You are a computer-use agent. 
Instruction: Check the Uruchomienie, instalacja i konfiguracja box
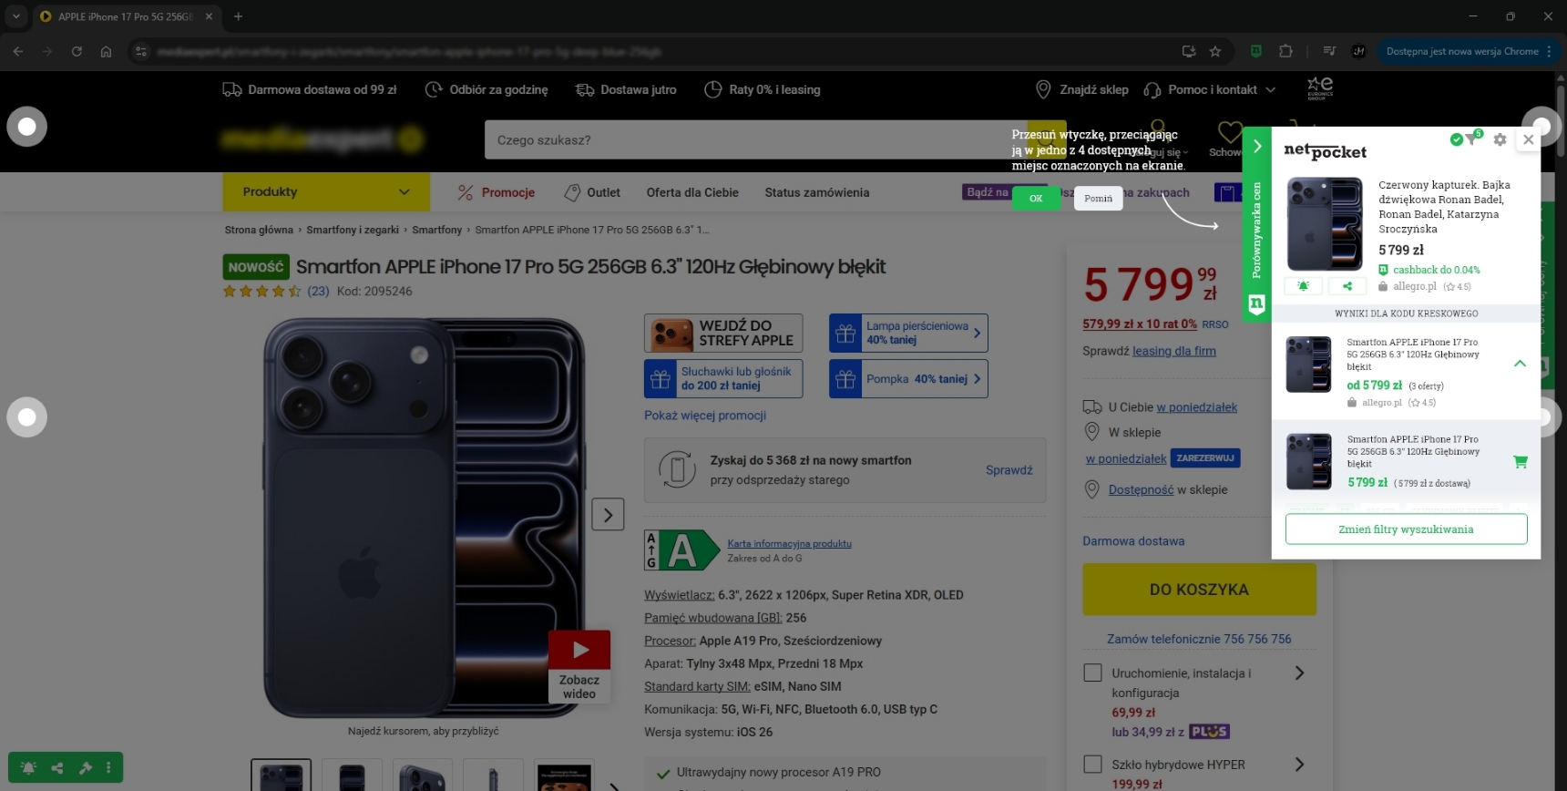pos(1092,673)
